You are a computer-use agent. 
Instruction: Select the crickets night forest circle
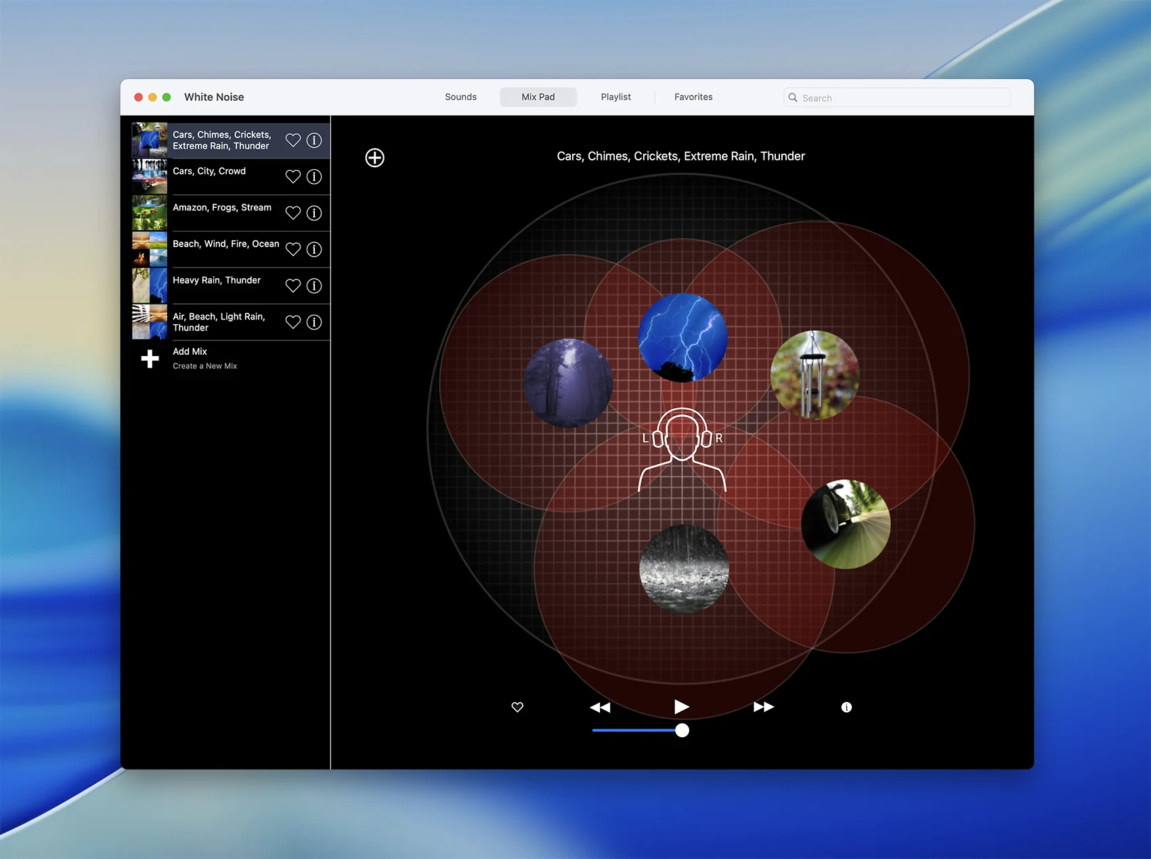[x=567, y=382]
